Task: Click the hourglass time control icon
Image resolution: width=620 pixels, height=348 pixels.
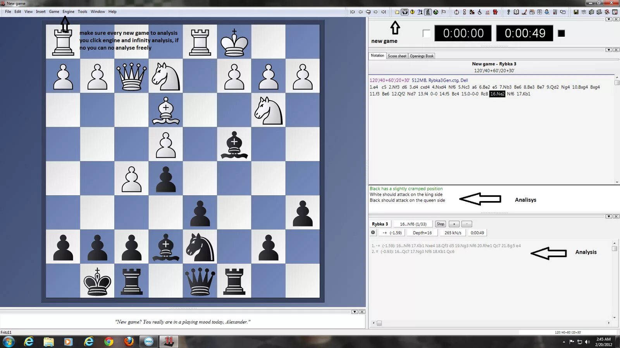Action: (464, 12)
